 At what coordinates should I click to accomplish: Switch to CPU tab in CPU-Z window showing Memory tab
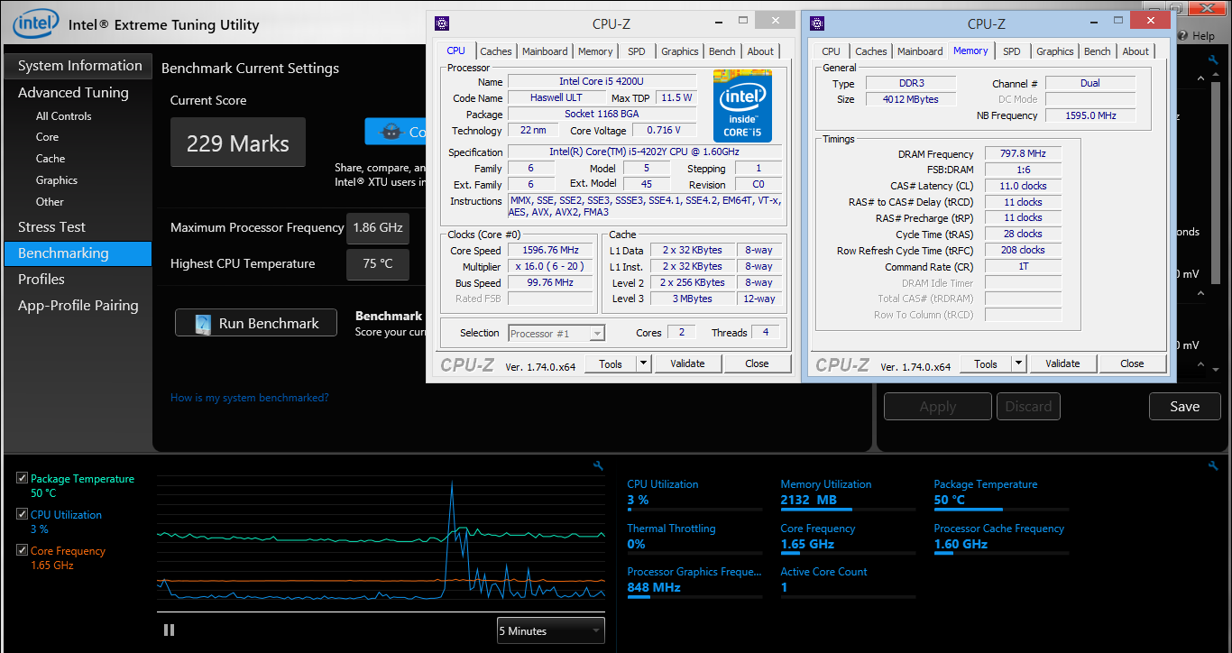click(832, 51)
